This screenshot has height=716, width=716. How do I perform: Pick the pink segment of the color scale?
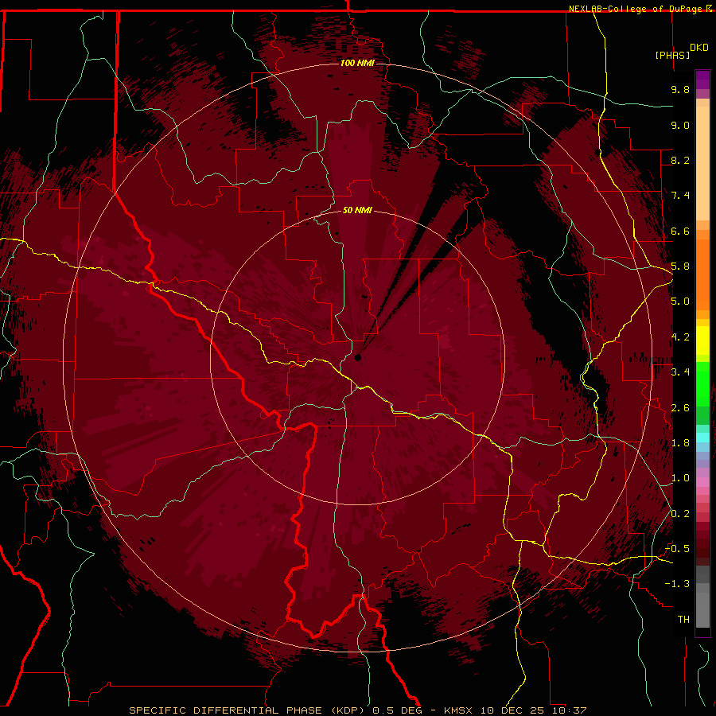(702, 482)
